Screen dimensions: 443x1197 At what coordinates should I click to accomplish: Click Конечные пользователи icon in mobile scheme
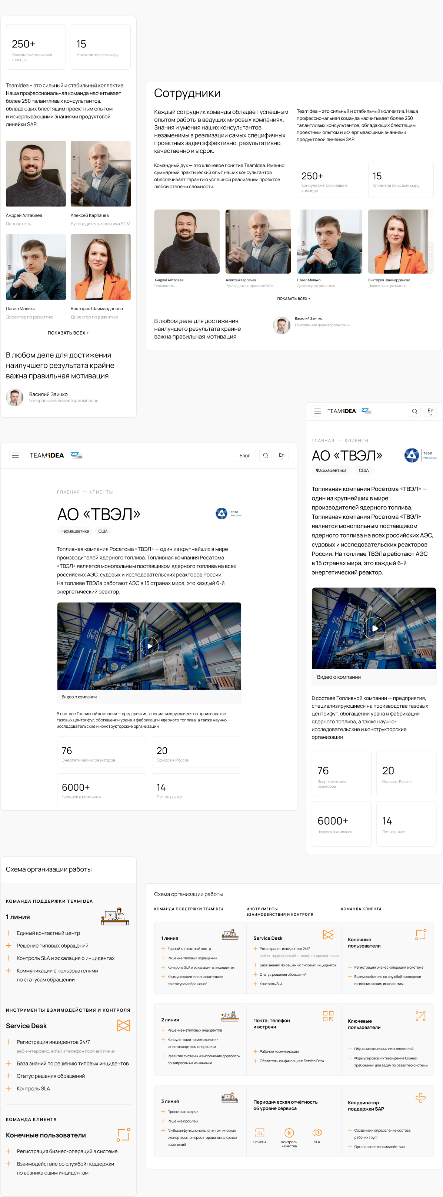click(123, 1135)
